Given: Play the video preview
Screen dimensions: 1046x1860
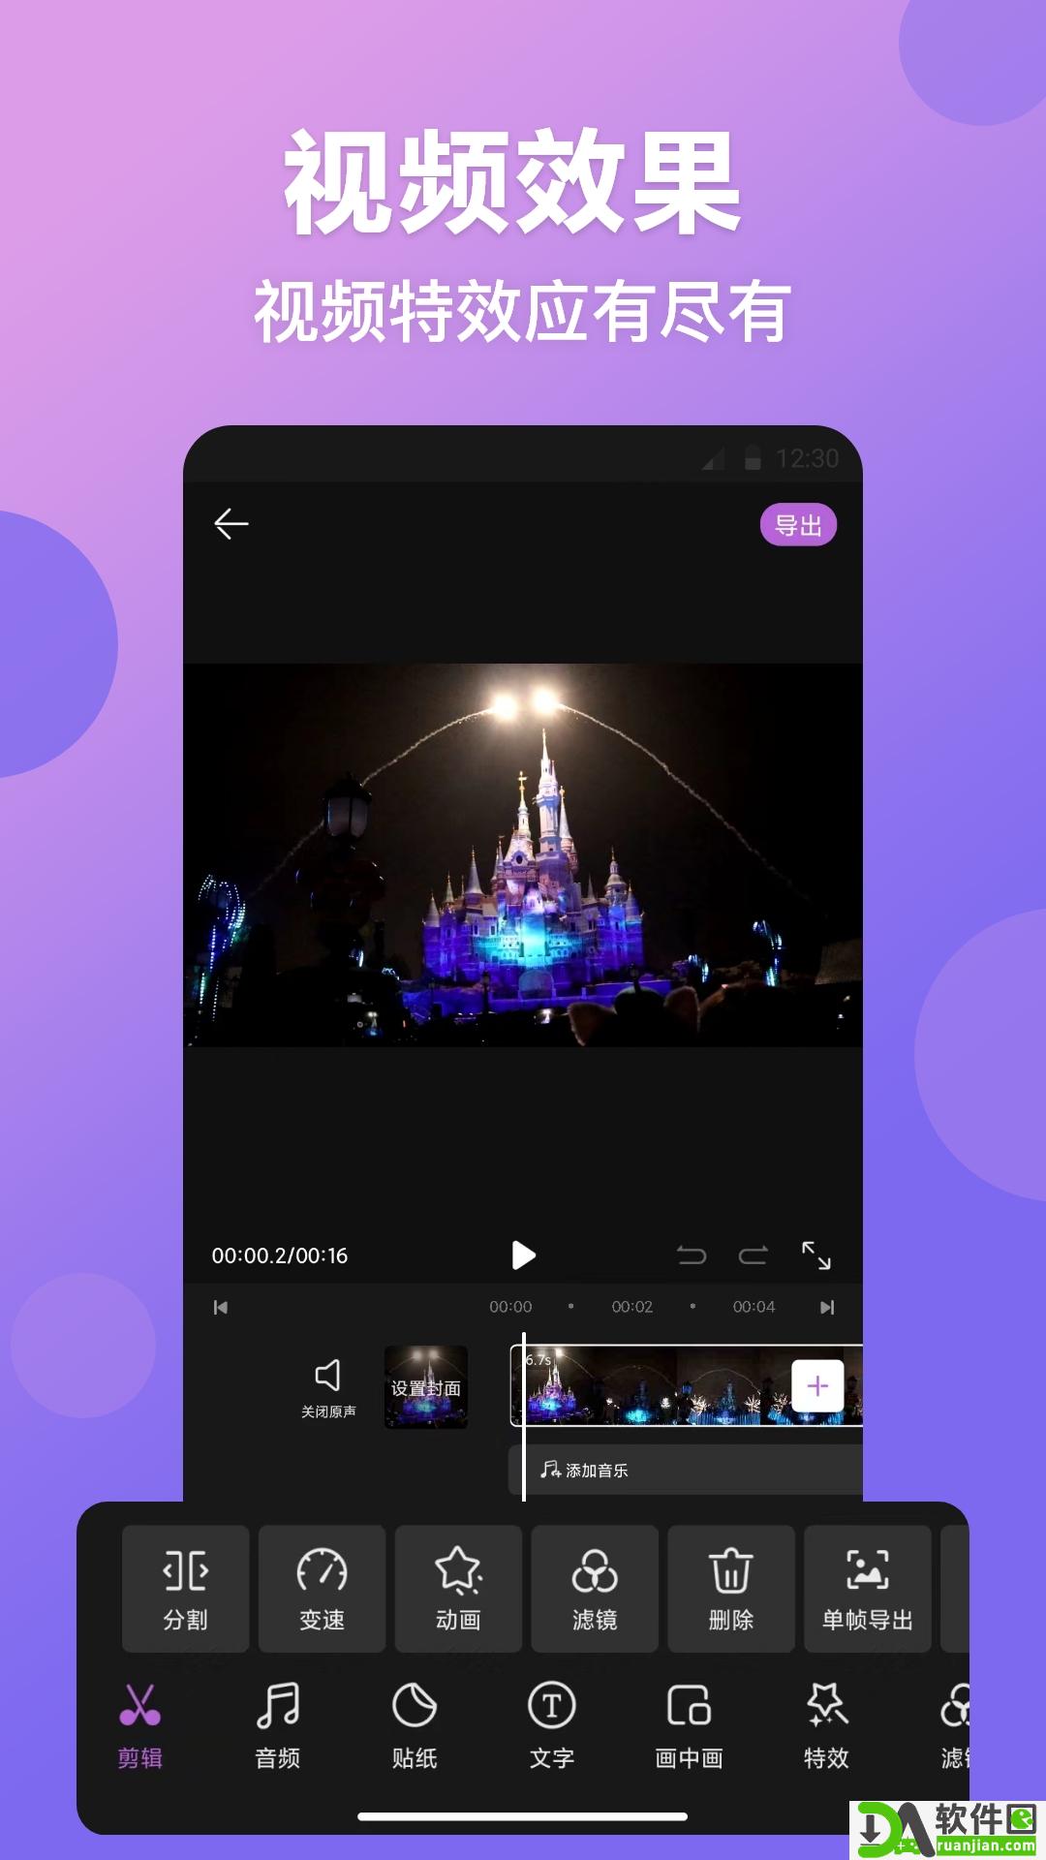Looking at the screenshot, I should (523, 1255).
